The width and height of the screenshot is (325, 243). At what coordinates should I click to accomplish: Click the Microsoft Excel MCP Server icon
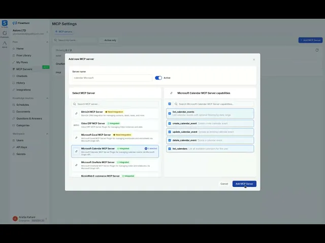(x=76, y=138)
